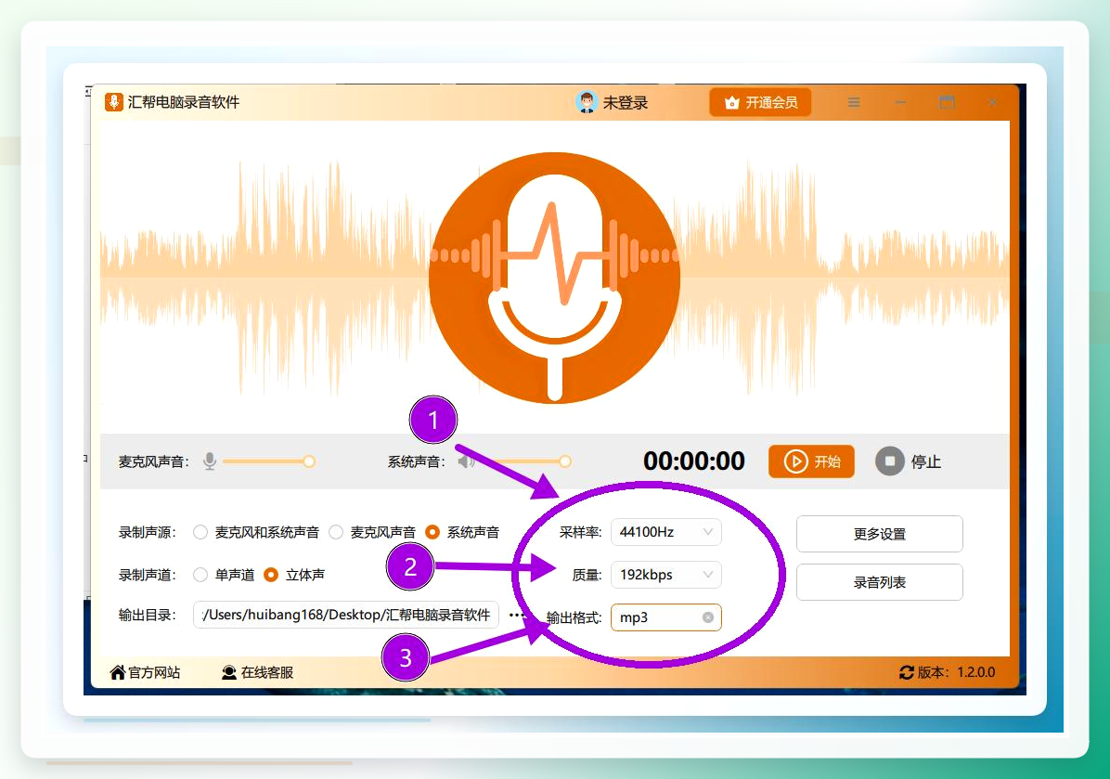Viewport: 1110px width, 779px height.
Task: Click the app logo in title bar
Action: [x=114, y=102]
